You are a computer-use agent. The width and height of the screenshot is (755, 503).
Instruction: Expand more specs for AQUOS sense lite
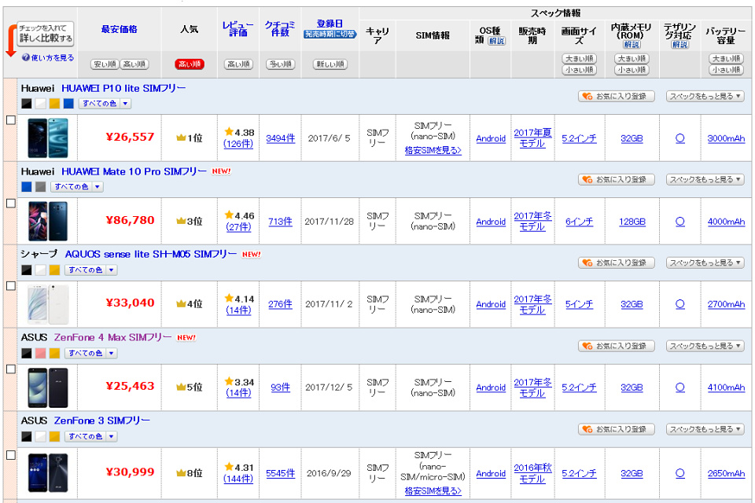[x=705, y=263]
